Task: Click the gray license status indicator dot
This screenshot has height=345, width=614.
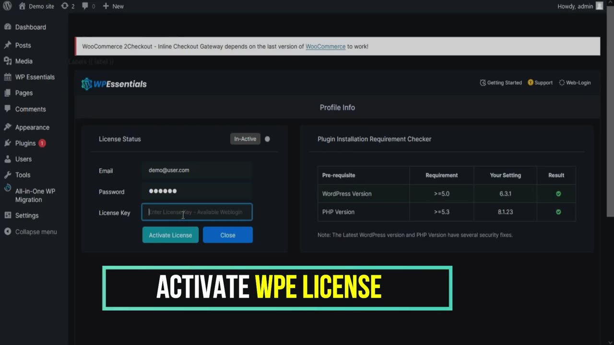Action: [x=267, y=139]
